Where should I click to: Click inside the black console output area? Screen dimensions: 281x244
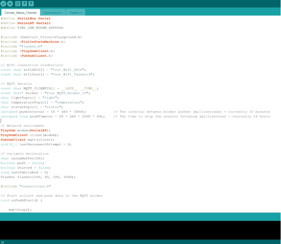140,230
